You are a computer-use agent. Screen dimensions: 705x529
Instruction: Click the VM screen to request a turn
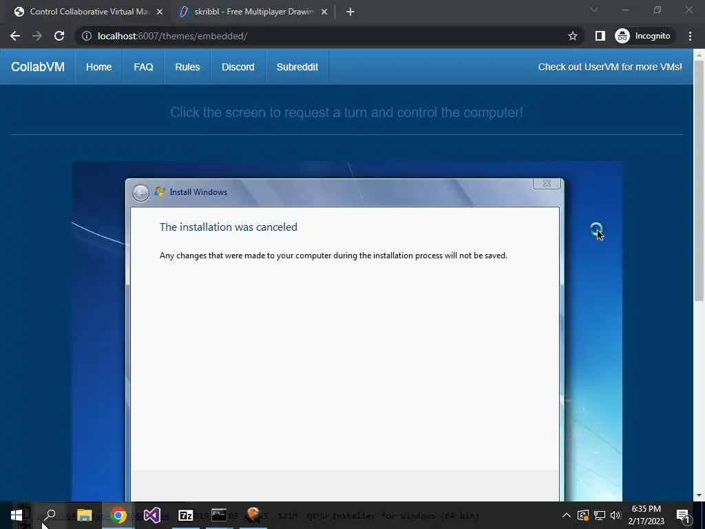(347, 331)
